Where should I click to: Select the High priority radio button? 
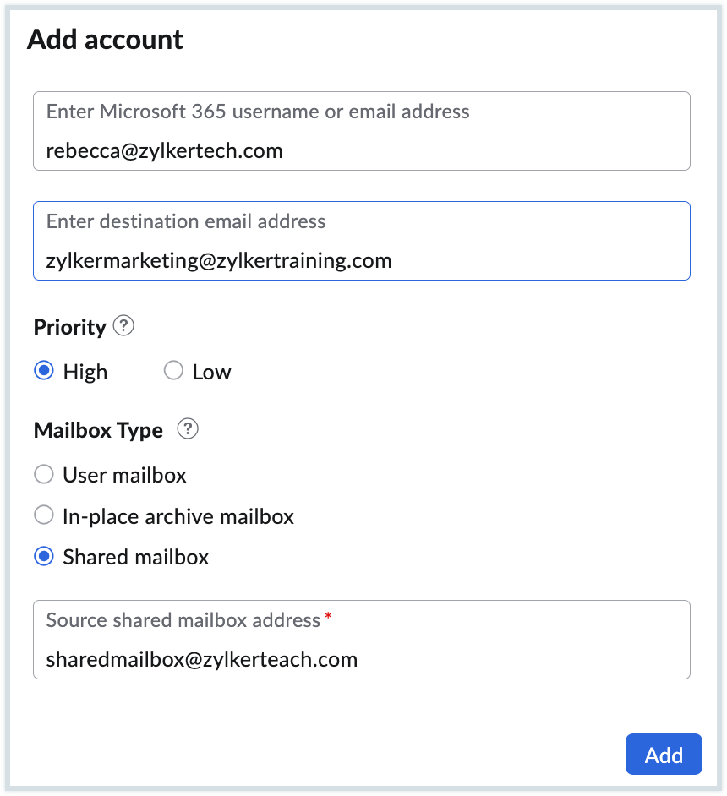click(x=43, y=372)
